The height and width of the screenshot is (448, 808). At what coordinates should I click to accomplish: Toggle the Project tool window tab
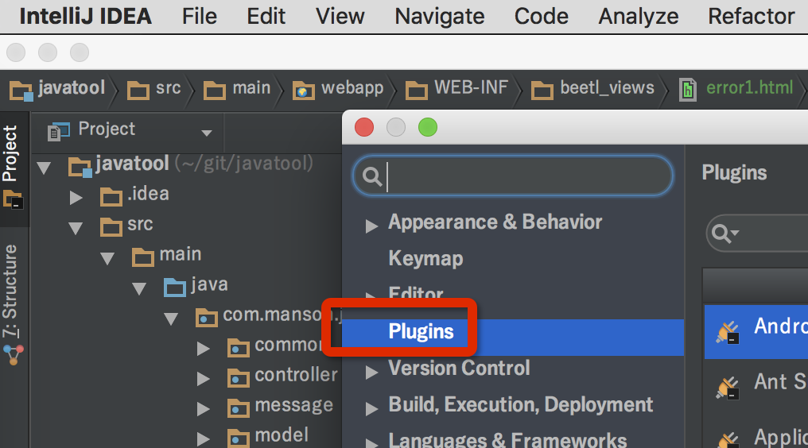click(x=10, y=153)
